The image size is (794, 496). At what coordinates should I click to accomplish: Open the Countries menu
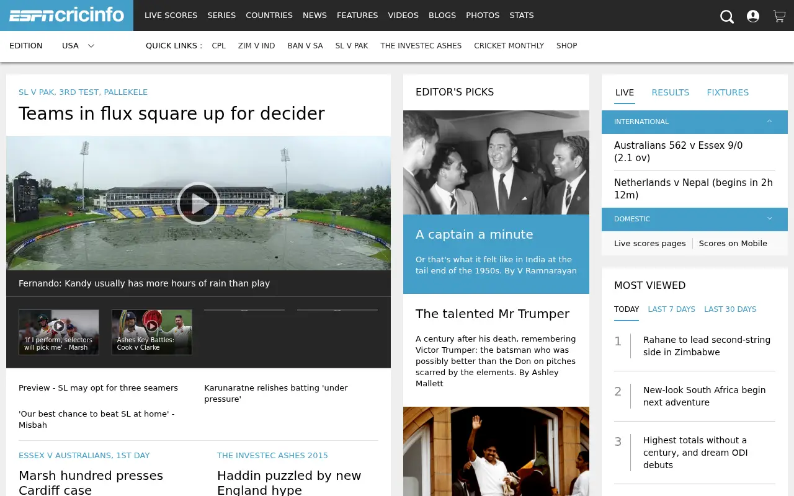click(269, 15)
